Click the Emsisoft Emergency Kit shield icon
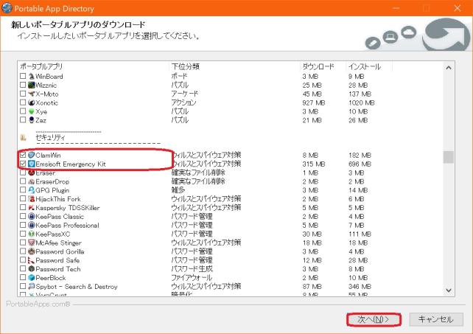 (32, 164)
